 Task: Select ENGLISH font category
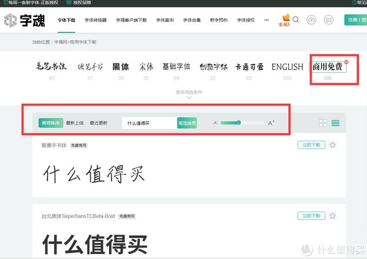pos(287,67)
